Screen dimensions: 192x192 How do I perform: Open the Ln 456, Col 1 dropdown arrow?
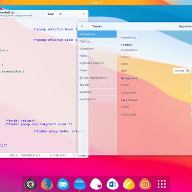click(74, 155)
